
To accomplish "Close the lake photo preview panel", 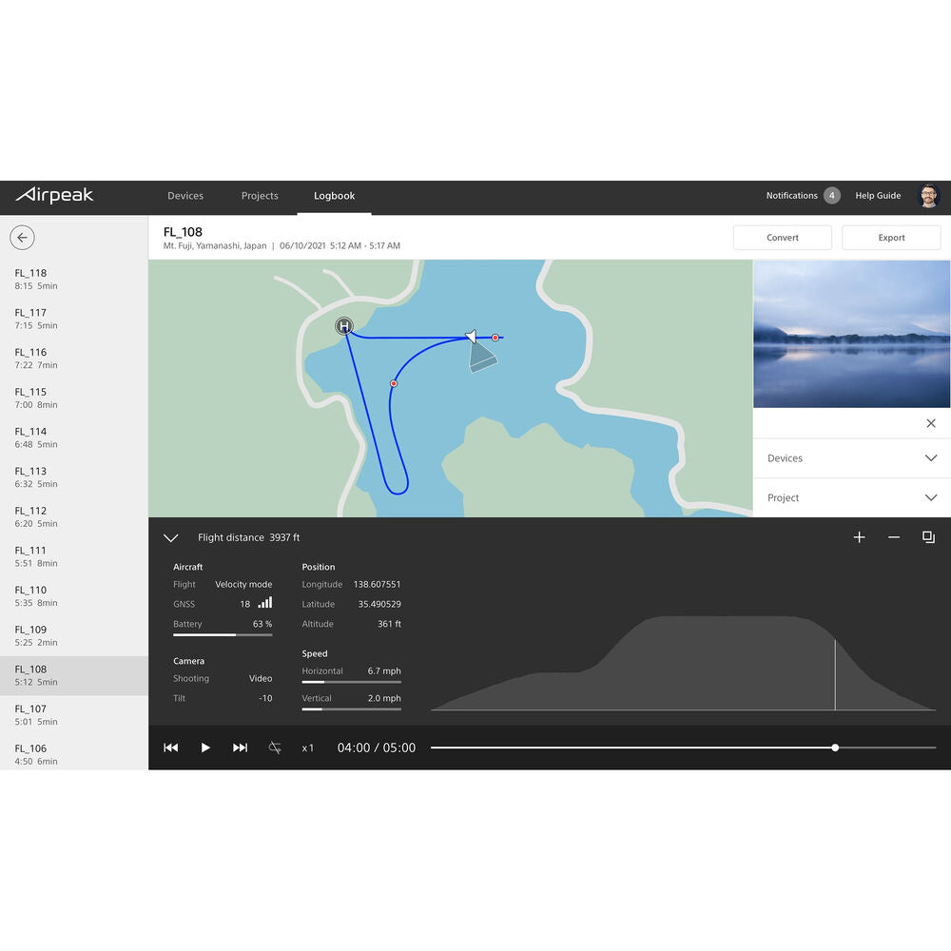I will click(930, 423).
